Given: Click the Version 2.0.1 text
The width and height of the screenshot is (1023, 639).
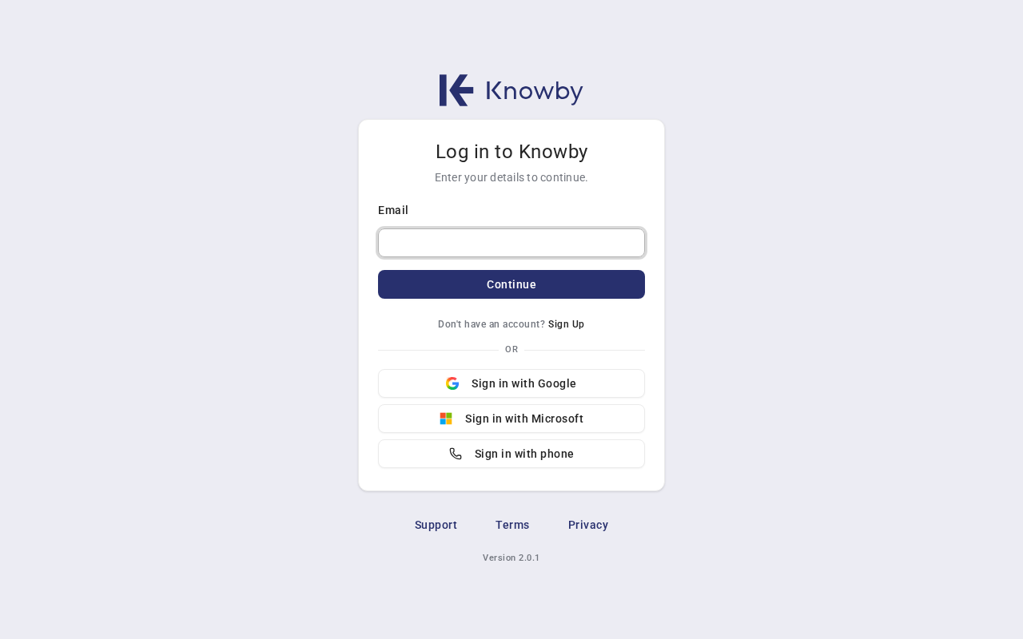Looking at the screenshot, I should tap(511, 558).
